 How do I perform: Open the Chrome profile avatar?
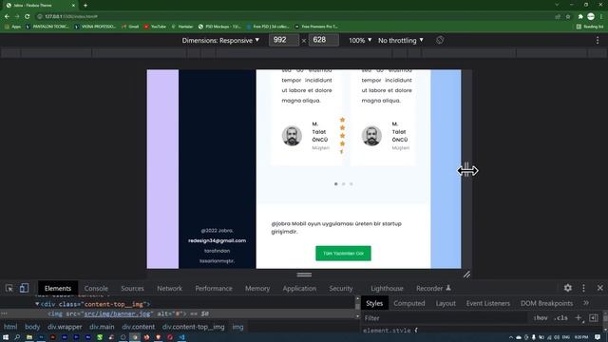(x=591, y=16)
